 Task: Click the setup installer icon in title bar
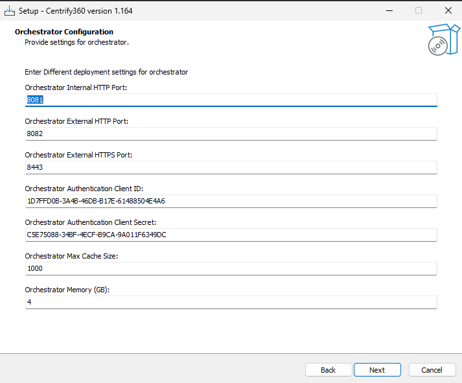pyautogui.click(x=10, y=11)
